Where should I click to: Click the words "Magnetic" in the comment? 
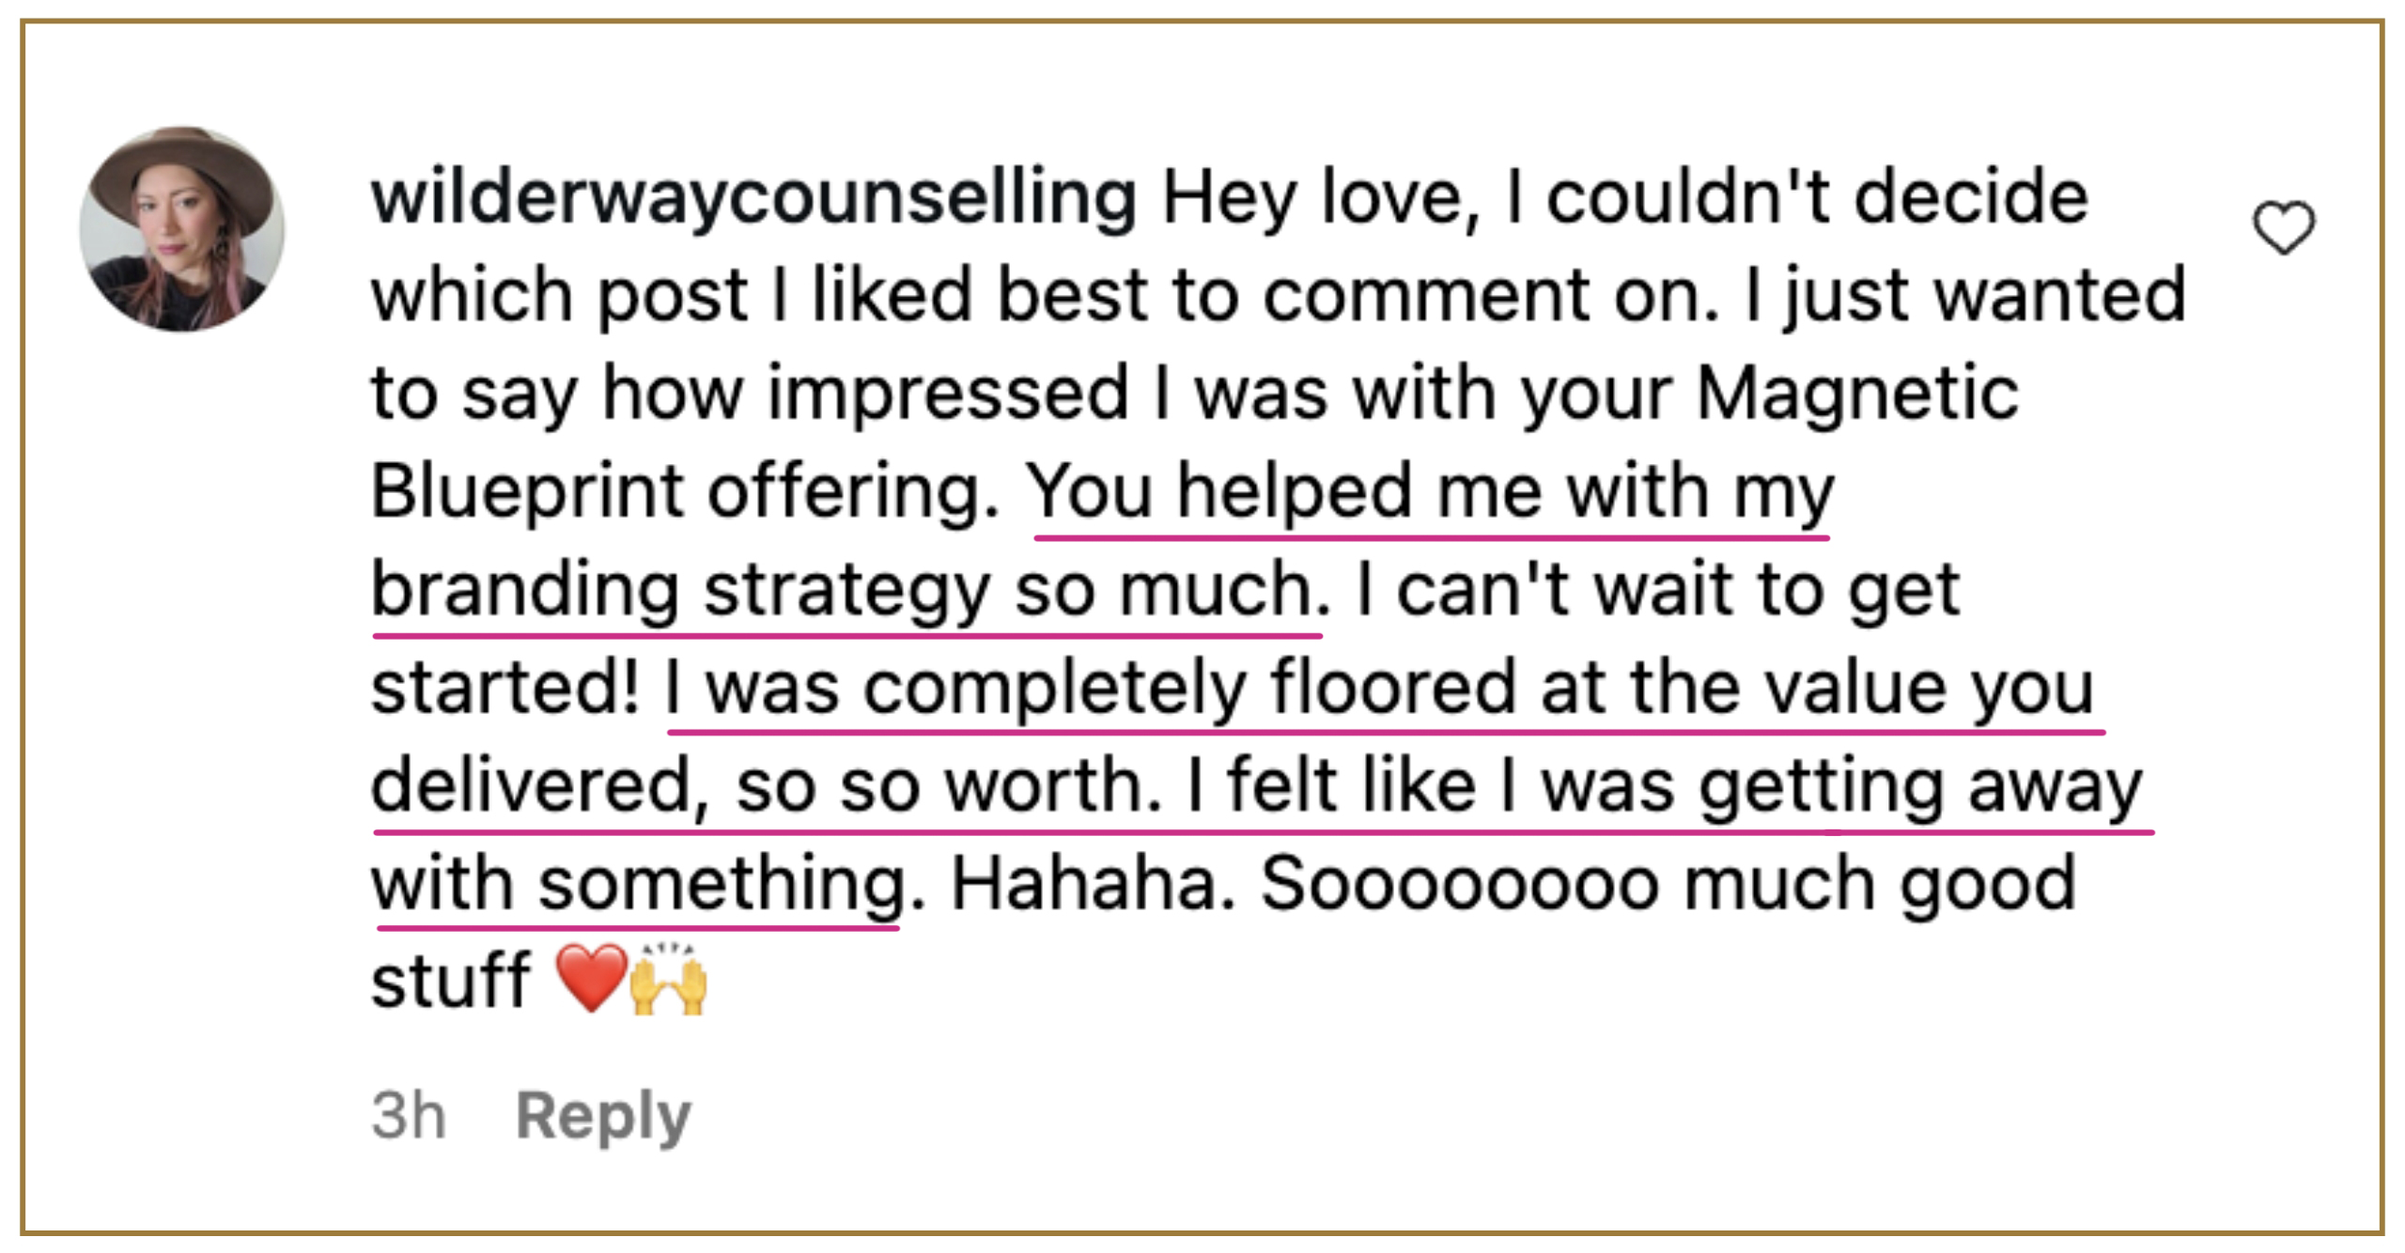click(x=1857, y=394)
